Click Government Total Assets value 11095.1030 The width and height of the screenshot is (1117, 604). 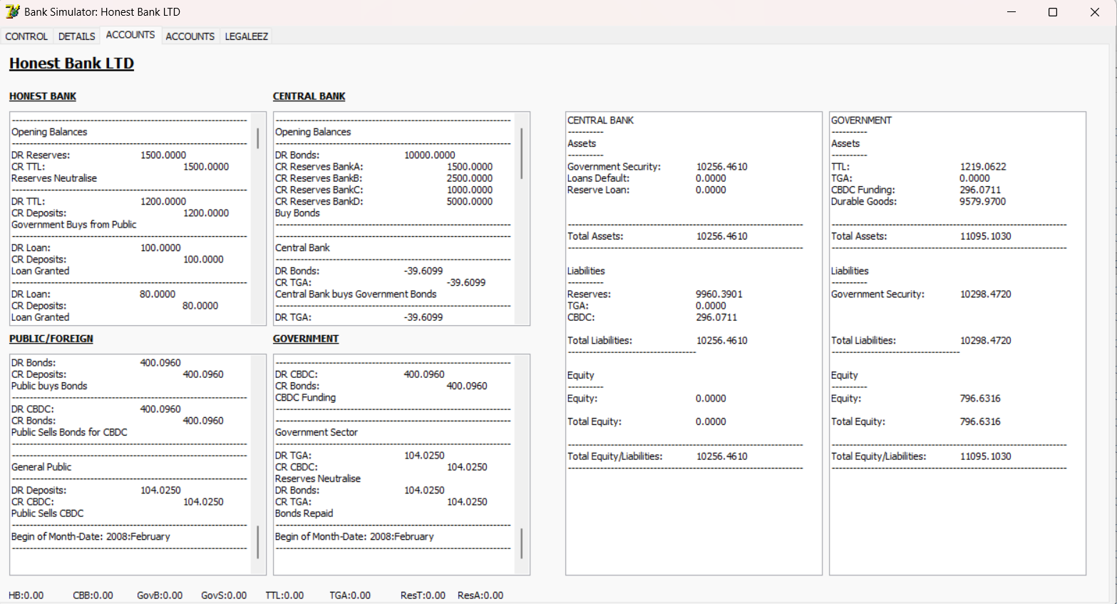coord(986,236)
